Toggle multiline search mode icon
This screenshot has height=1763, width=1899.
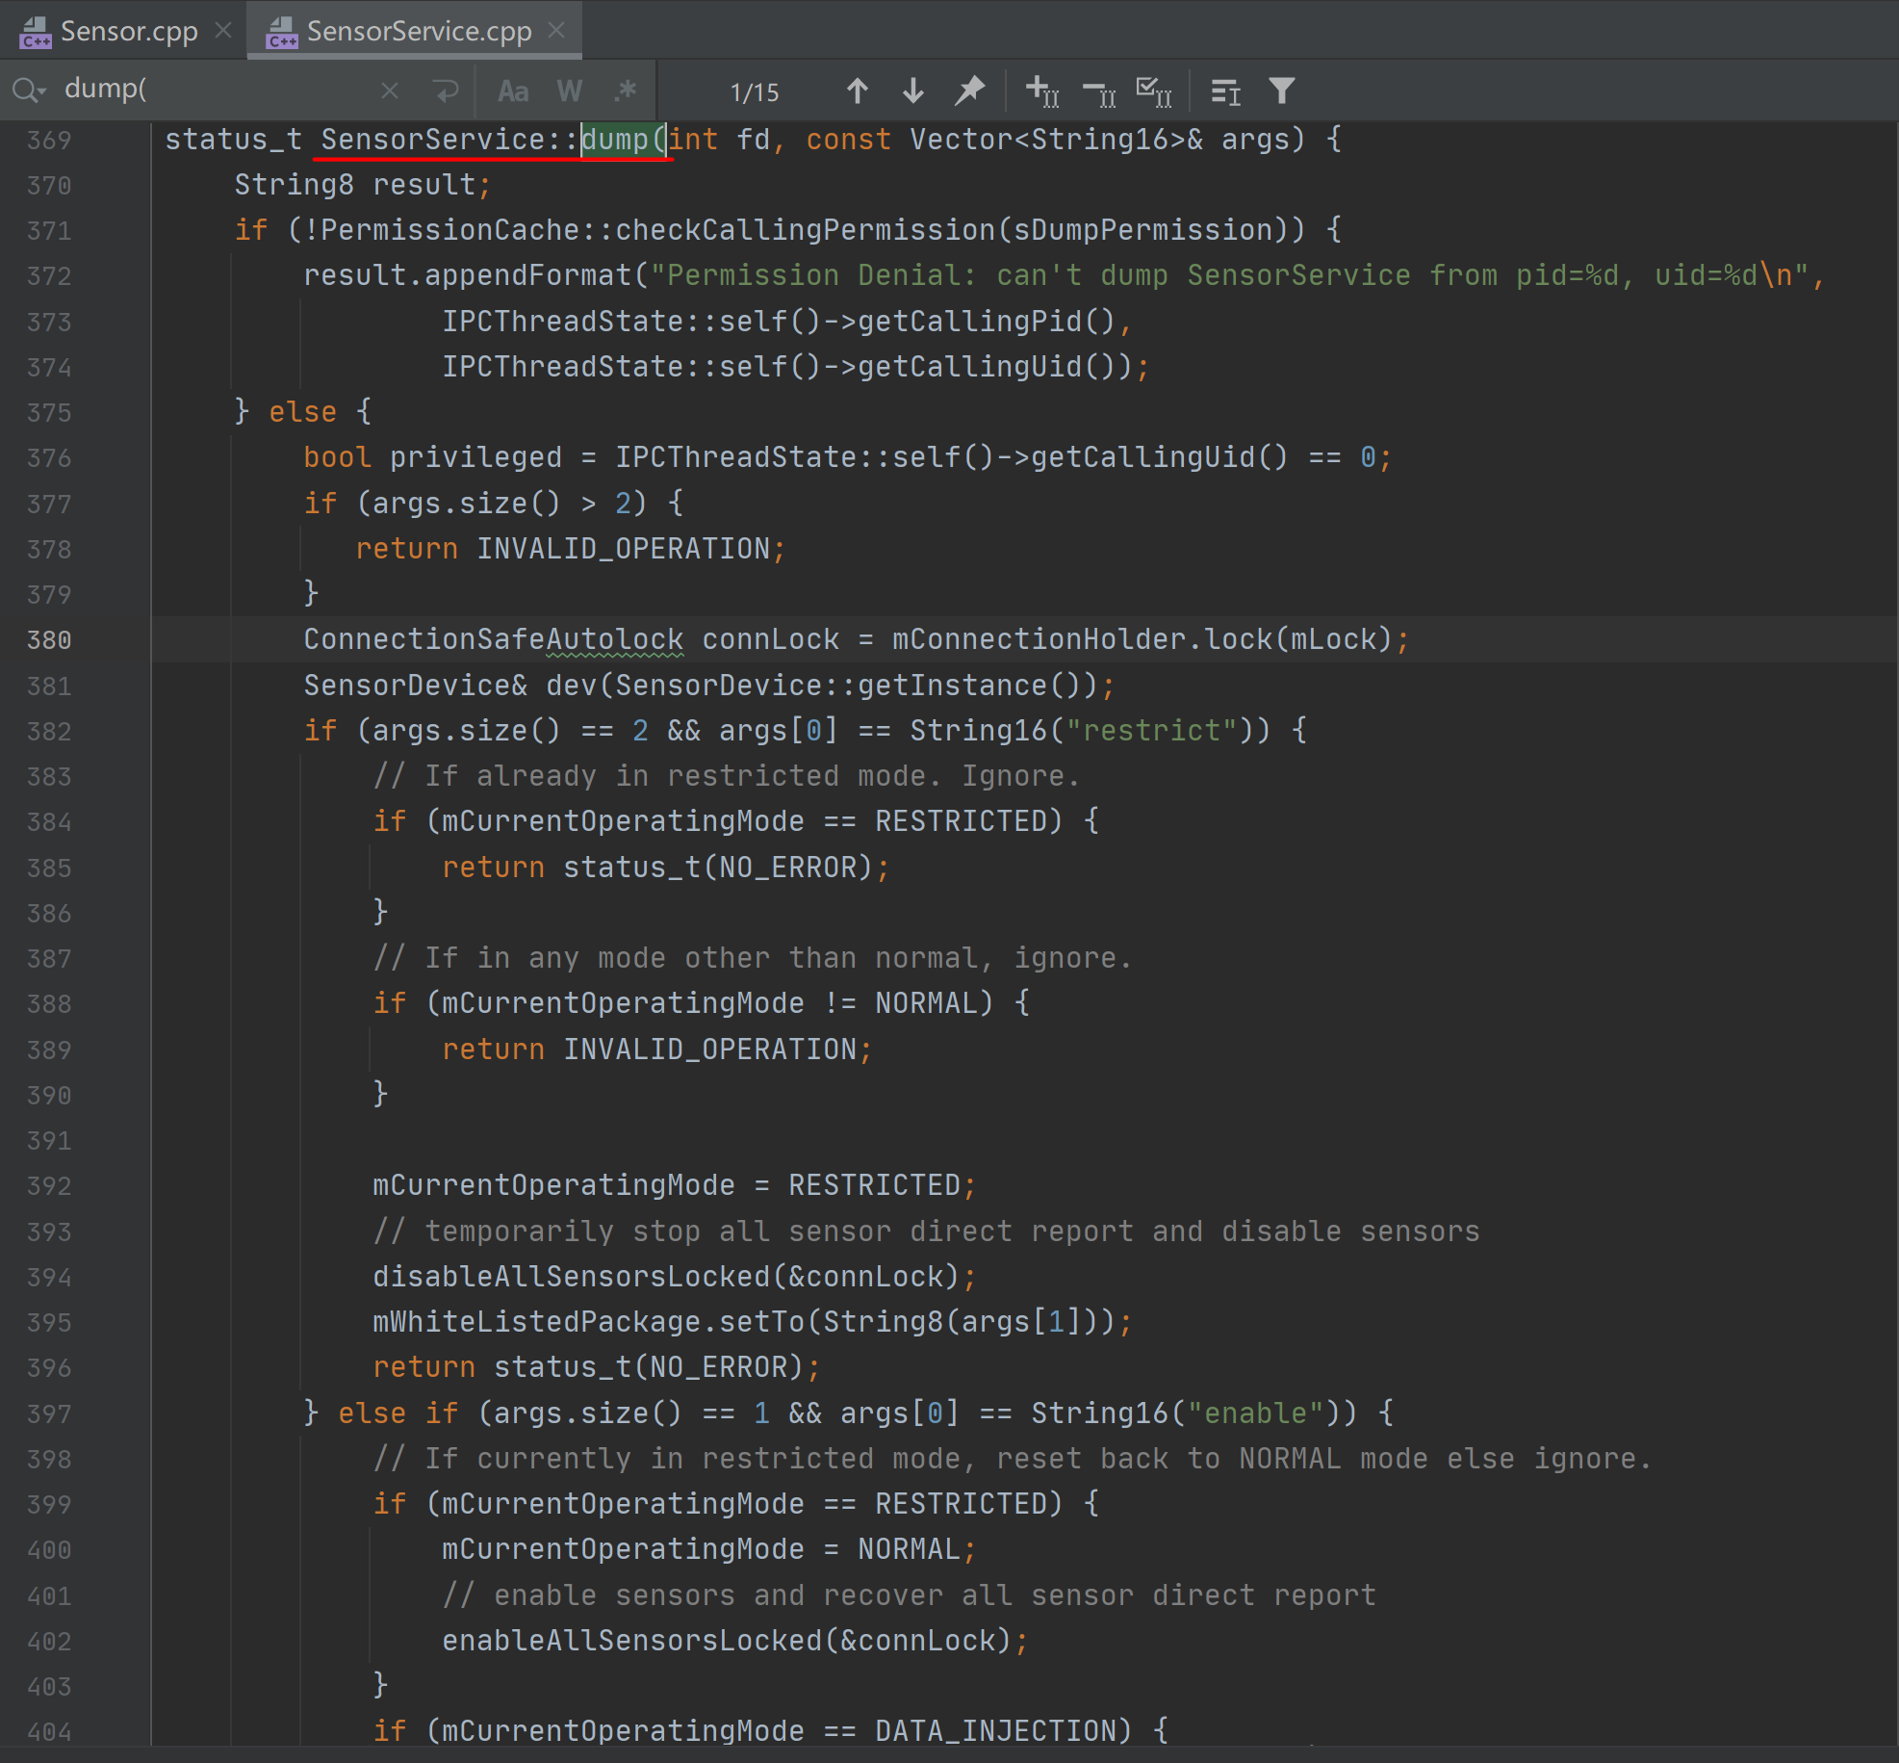tap(1225, 91)
